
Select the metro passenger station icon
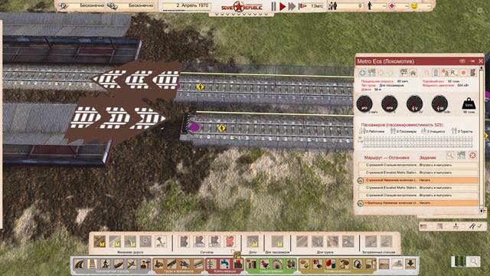277,242
